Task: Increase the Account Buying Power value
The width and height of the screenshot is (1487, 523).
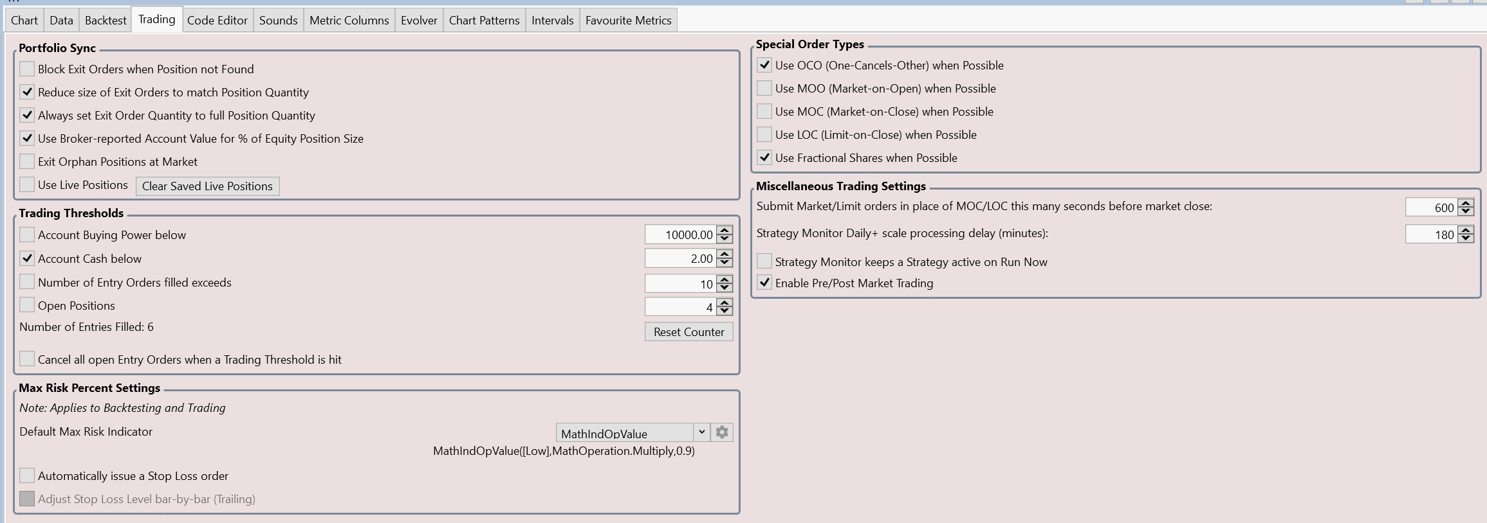Action: point(725,231)
